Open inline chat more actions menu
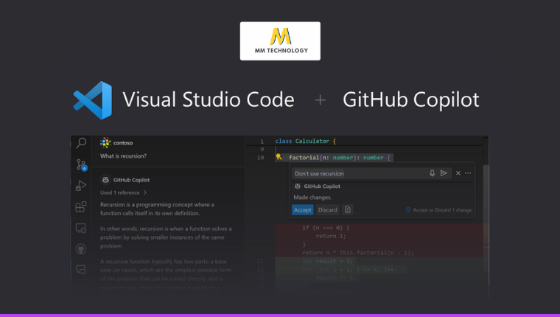This screenshot has width=560, height=317. (468, 173)
